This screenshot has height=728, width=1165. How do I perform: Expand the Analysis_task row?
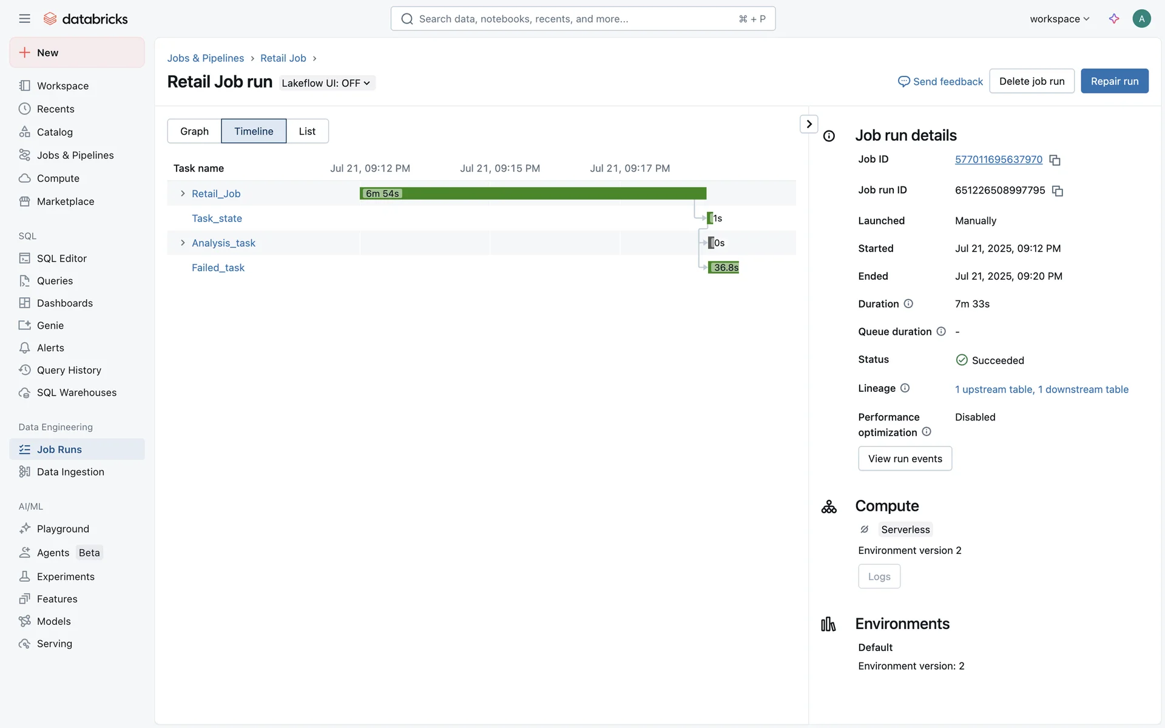(x=183, y=243)
